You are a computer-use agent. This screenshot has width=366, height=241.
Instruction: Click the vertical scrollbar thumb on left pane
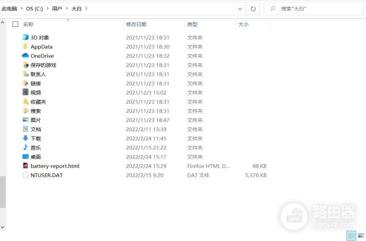[2, 192]
